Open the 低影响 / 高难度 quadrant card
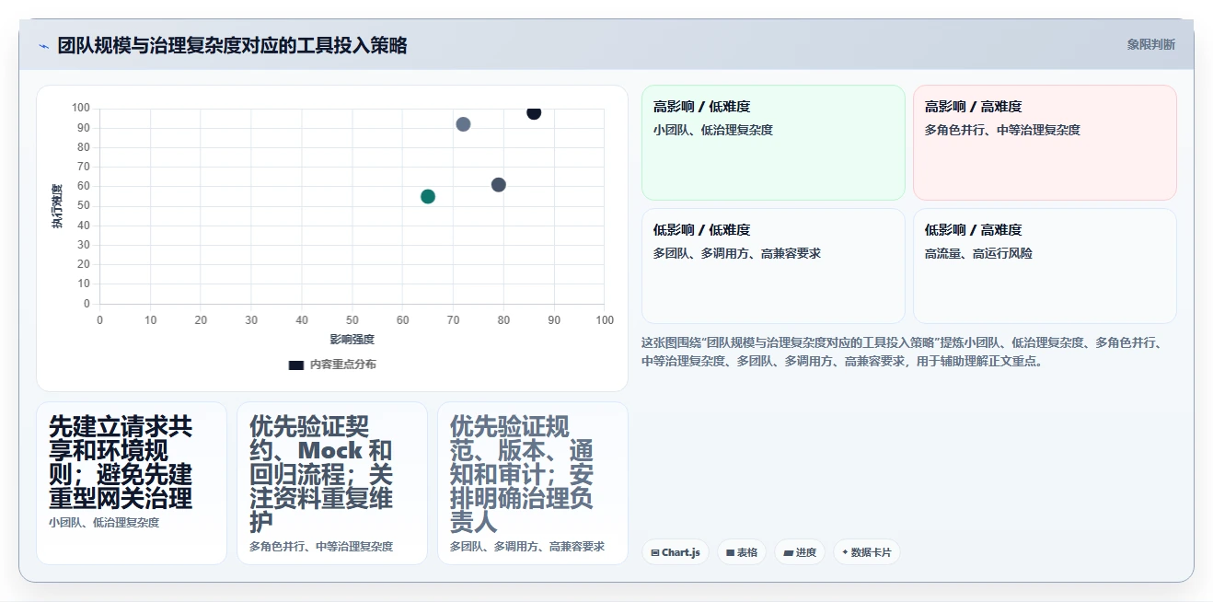Viewport: 1213px width, 602px height. pyautogui.click(x=1045, y=266)
